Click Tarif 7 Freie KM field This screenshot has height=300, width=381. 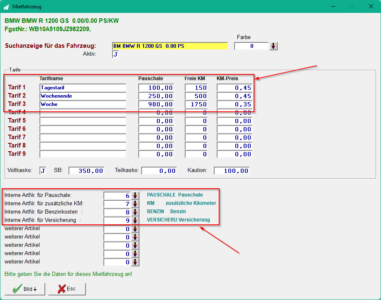pyautogui.click(x=196, y=138)
